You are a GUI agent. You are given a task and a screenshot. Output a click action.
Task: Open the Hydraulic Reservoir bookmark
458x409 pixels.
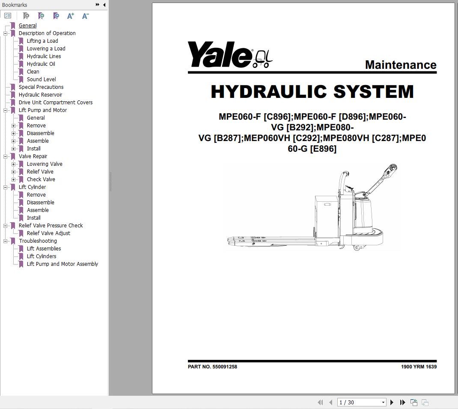tap(40, 94)
